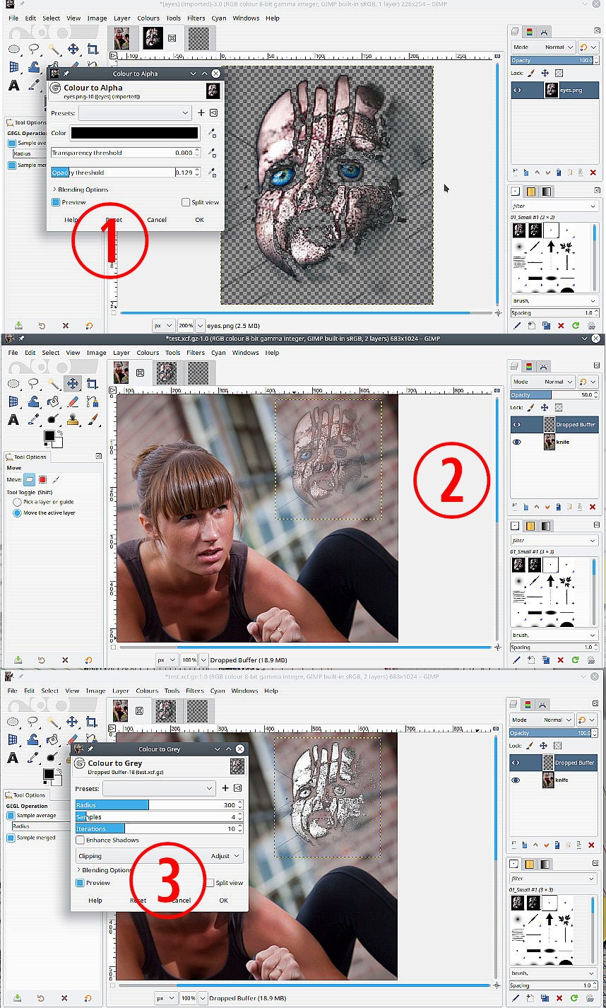Choose the Paths tool in middle window
The height and width of the screenshot is (1008, 606).
92,402
